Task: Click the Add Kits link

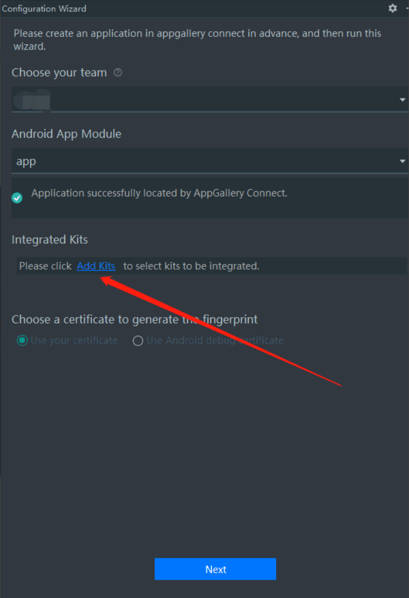Action: click(x=96, y=266)
